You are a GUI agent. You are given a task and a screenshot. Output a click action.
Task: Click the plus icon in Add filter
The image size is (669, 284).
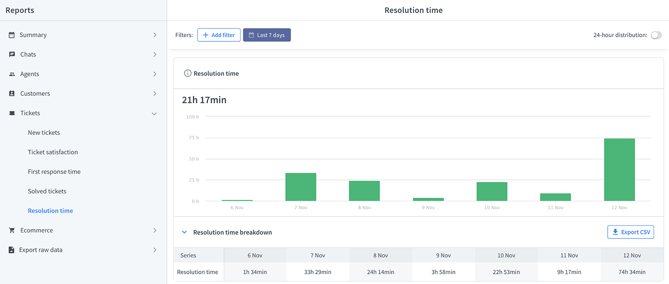click(x=206, y=35)
